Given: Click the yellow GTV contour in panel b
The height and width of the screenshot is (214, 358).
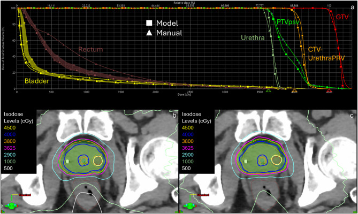Looking at the screenshot, I should tap(98, 160).
